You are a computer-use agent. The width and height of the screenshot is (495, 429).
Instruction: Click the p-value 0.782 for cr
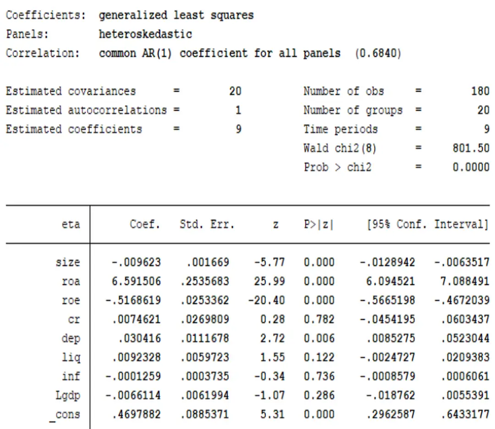pyautogui.click(x=319, y=319)
